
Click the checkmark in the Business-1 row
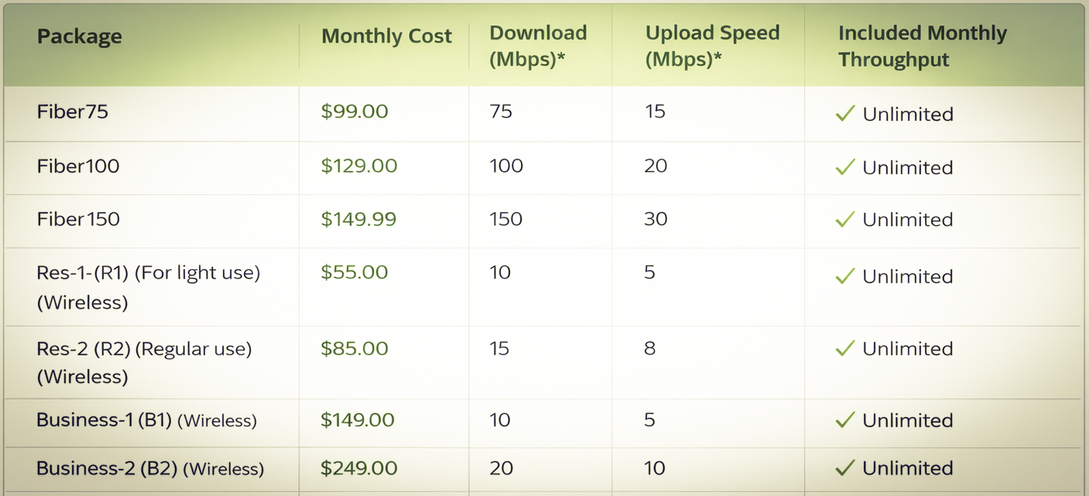844,420
